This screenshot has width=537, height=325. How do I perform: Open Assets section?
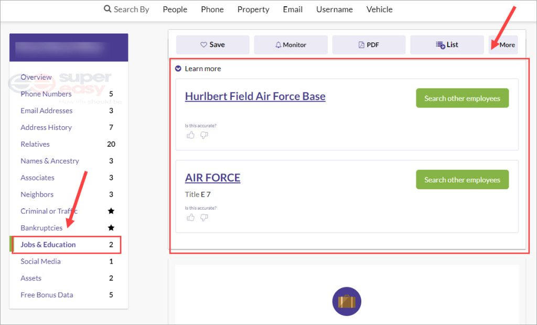click(x=31, y=278)
